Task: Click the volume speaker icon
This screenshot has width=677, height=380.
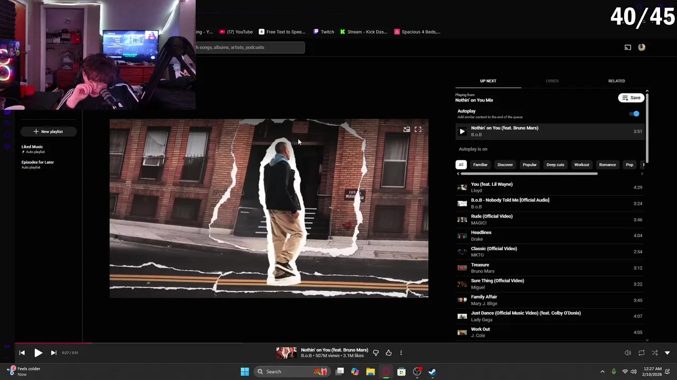Action: pyautogui.click(x=628, y=353)
